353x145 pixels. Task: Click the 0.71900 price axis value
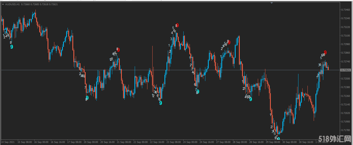[345, 121]
